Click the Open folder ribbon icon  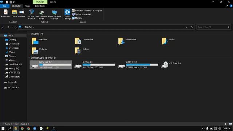tap(14, 13)
